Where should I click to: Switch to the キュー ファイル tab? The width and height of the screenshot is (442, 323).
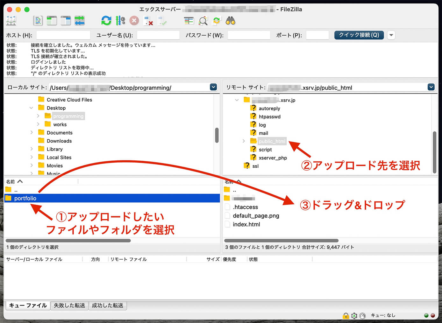28,305
